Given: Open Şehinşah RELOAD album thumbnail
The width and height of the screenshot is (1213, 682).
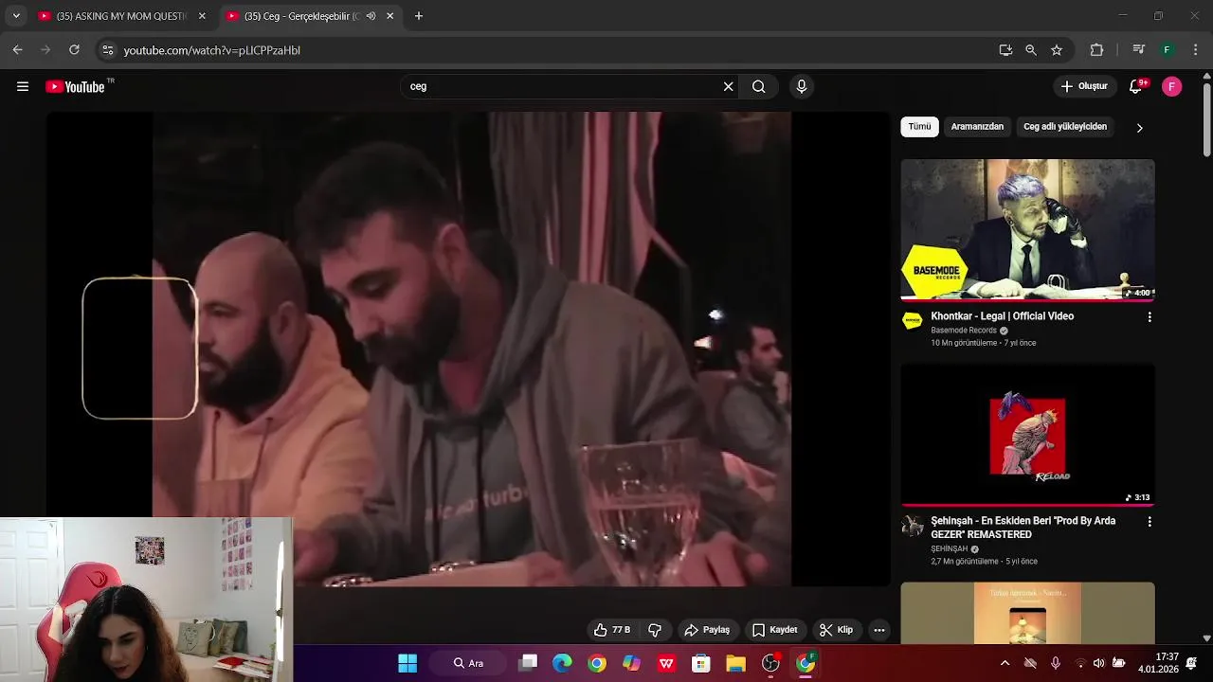Looking at the screenshot, I should [1027, 435].
